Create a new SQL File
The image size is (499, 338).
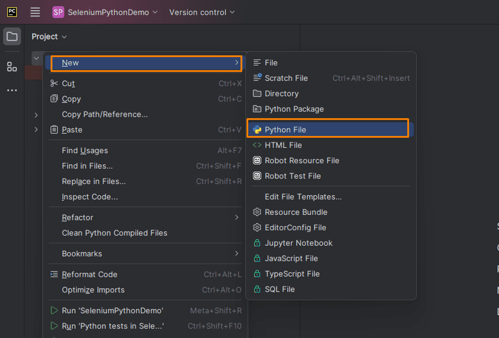(331, 289)
